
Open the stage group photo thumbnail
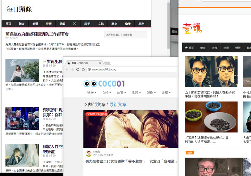coord(22,119)
